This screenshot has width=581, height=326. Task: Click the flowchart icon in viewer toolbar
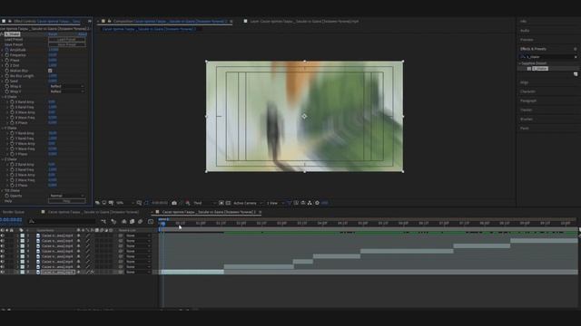click(310, 203)
